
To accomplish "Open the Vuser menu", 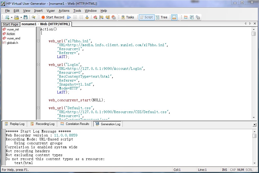I will tap(51, 11).
